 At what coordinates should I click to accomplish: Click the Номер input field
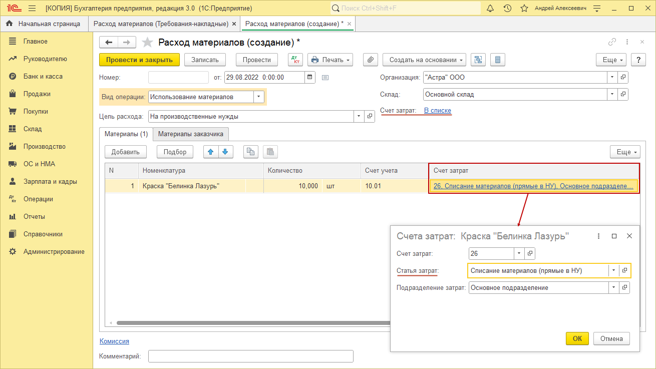[179, 77]
